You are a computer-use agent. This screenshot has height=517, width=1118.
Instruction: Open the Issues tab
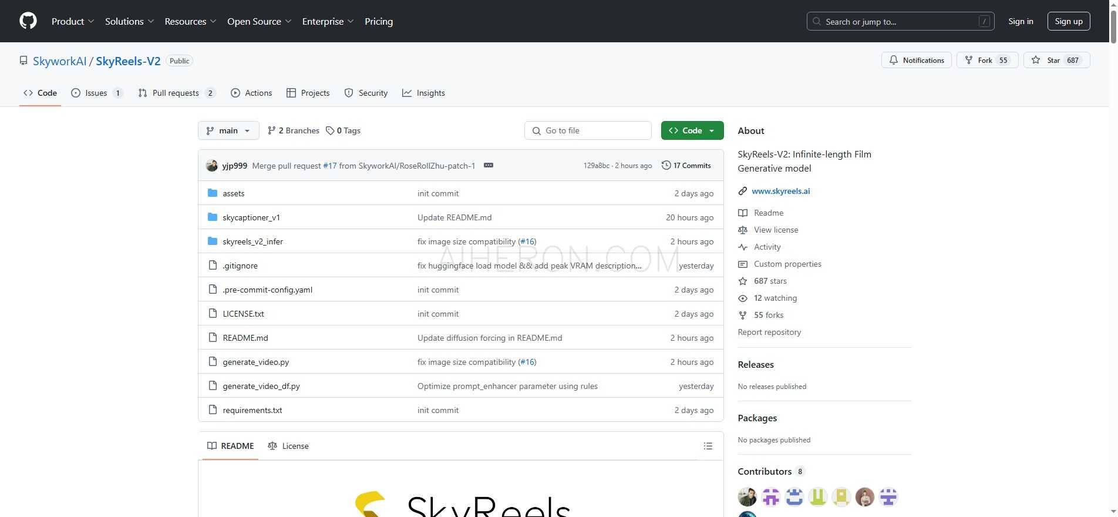click(x=97, y=93)
